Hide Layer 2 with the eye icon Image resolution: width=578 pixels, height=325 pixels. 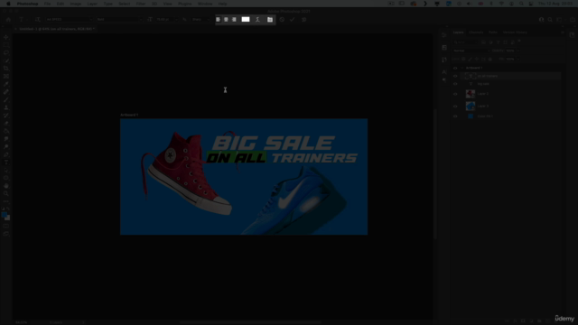(x=455, y=94)
